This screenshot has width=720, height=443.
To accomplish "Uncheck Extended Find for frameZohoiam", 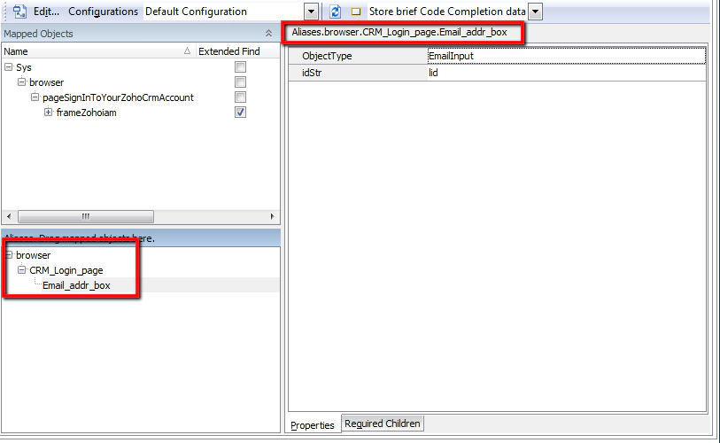I will tap(240, 113).
